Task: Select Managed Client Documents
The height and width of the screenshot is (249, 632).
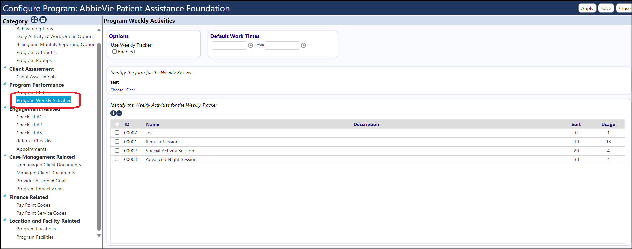Action: 46,173
